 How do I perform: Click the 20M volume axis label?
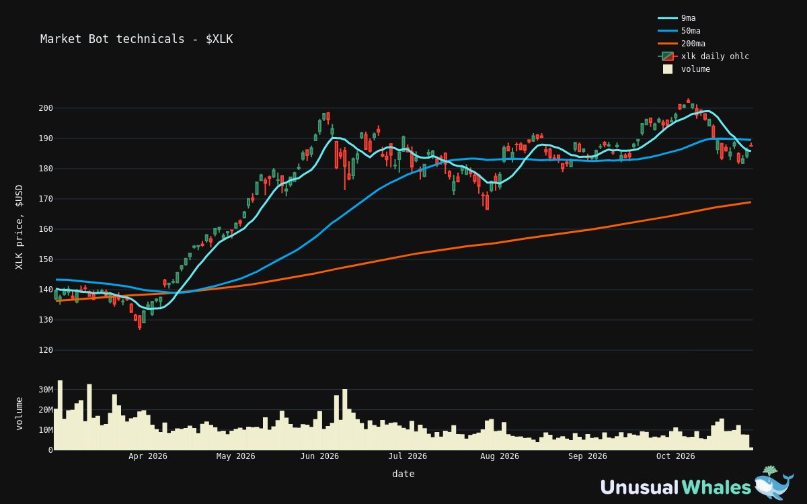46,410
